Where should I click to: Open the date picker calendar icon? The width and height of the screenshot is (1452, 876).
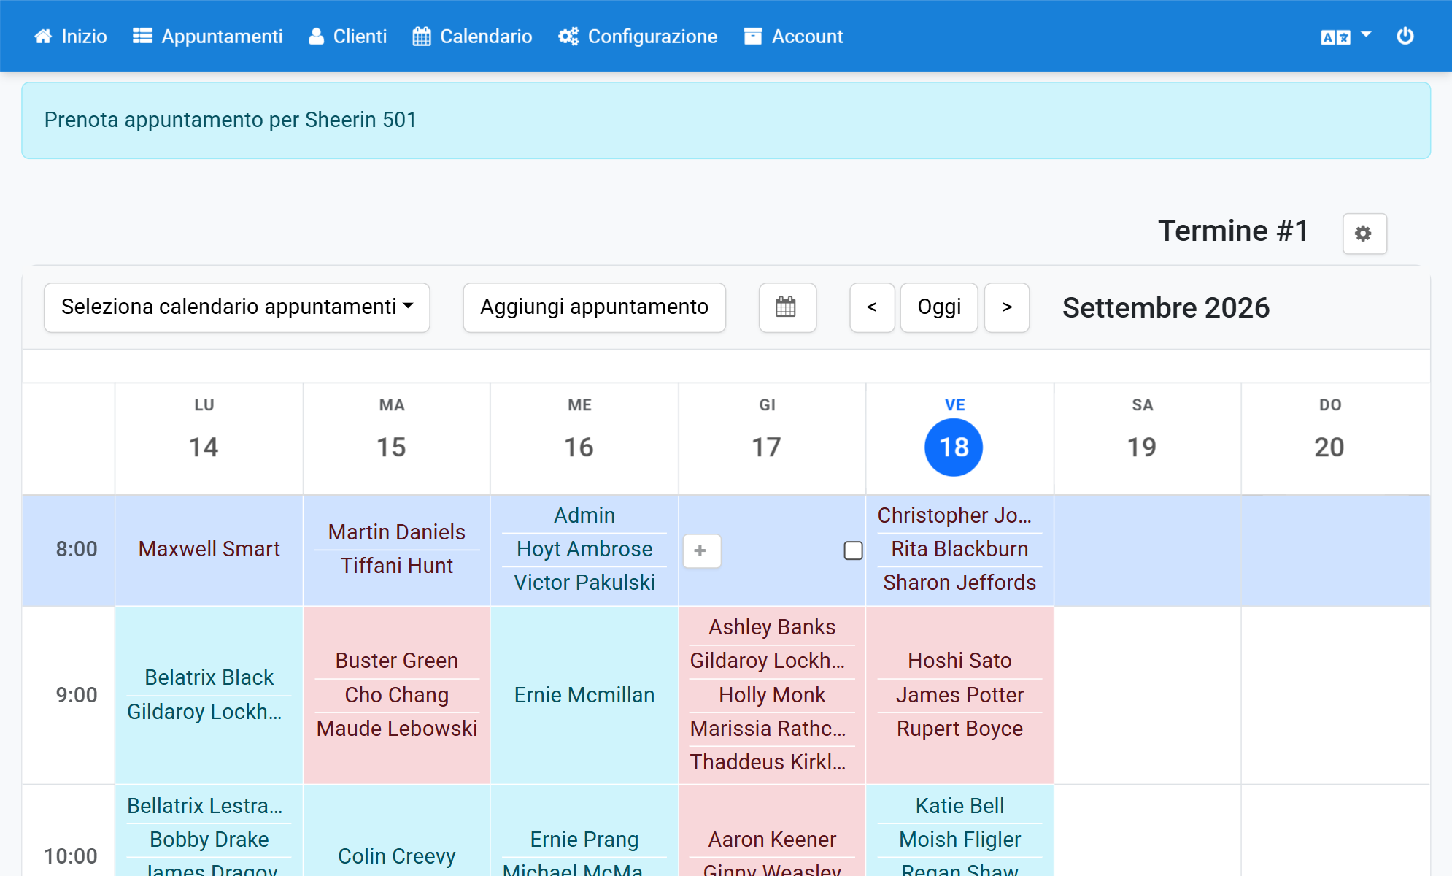787,307
